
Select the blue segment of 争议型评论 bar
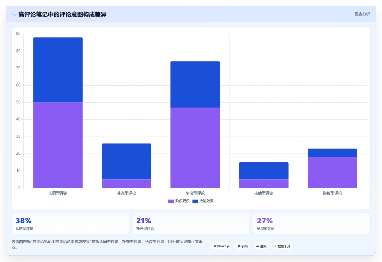195,84
